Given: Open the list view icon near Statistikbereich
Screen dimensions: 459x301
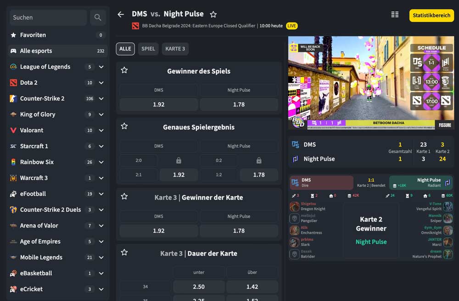Looking at the screenshot, I should 395,15.
